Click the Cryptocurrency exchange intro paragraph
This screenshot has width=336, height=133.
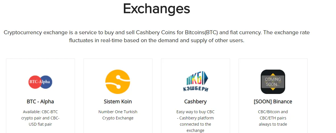click(157, 37)
